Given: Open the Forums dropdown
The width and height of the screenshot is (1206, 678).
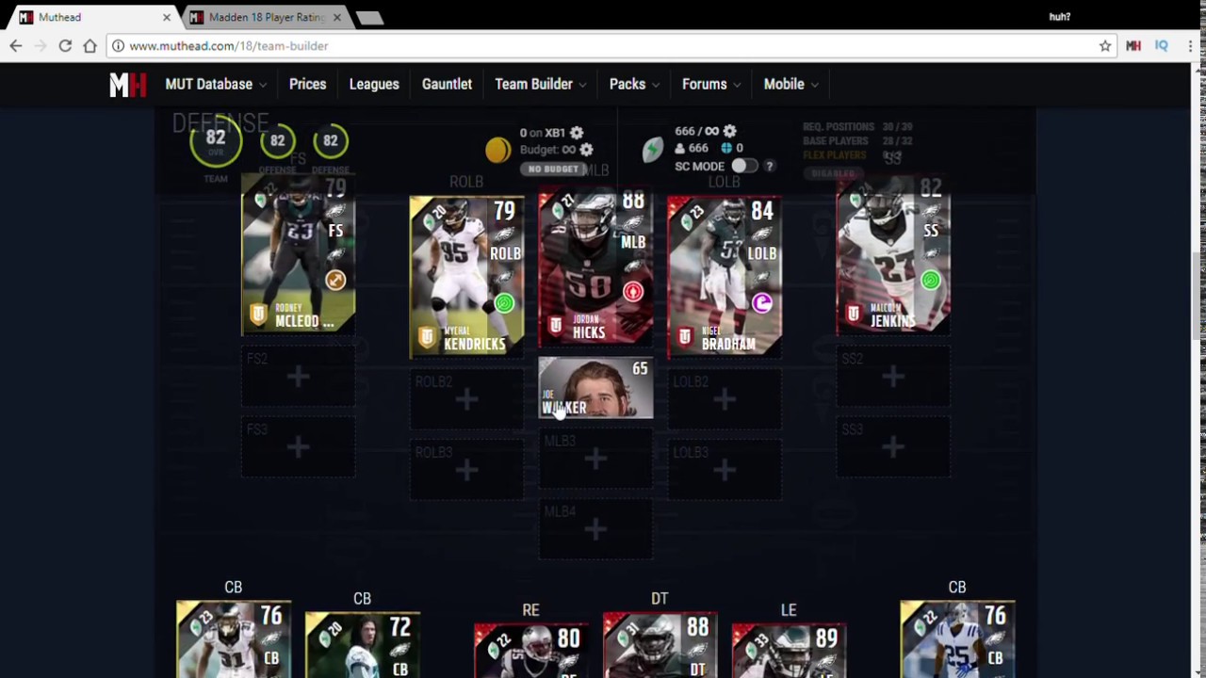Looking at the screenshot, I should click(x=711, y=85).
